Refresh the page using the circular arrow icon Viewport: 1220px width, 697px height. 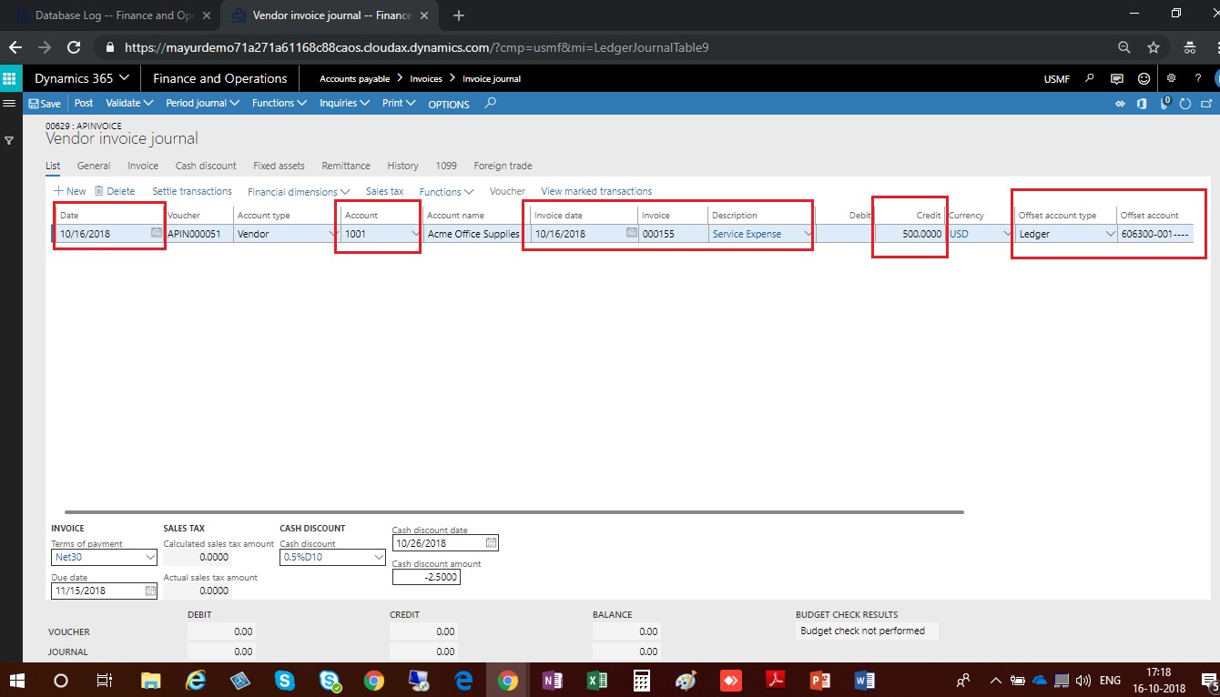(x=1185, y=104)
